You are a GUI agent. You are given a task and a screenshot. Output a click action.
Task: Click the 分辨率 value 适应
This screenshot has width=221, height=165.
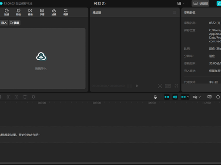212,56
